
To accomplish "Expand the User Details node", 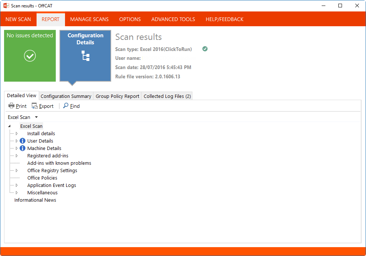I will (x=17, y=141).
